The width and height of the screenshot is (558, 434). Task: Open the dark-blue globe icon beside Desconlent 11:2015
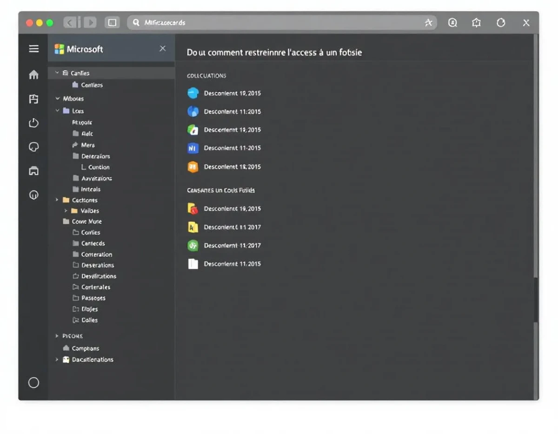point(193,112)
